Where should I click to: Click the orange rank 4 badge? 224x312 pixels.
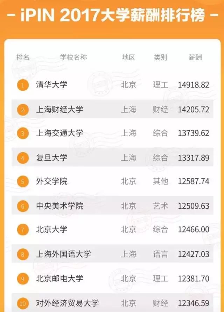23,158
